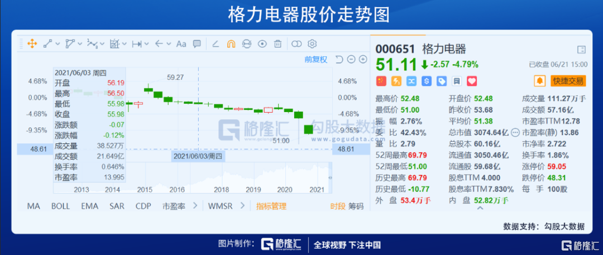Select the range bar arrow tool

click(x=137, y=44)
